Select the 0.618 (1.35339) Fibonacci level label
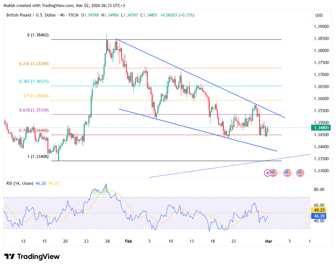This screenshot has height=267, width=336. pos(34,110)
